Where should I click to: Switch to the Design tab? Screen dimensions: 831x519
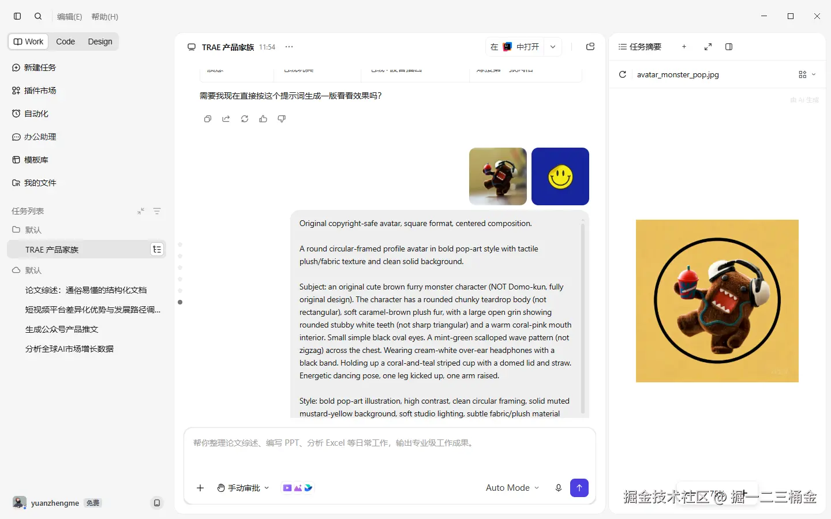click(100, 42)
